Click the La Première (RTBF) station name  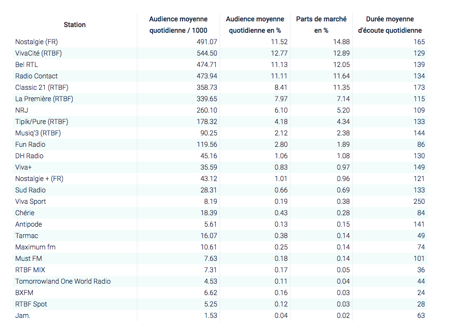pos(44,99)
